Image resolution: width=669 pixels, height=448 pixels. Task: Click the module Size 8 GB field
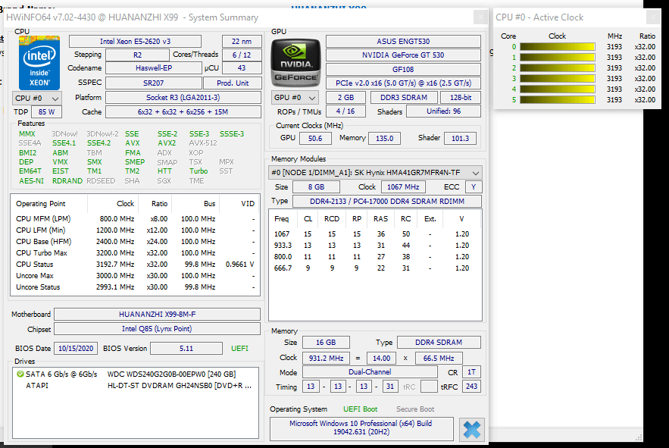(x=316, y=187)
